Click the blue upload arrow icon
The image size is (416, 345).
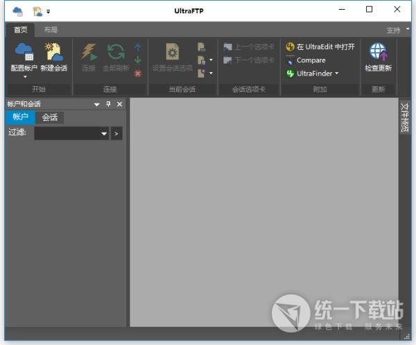138,47
